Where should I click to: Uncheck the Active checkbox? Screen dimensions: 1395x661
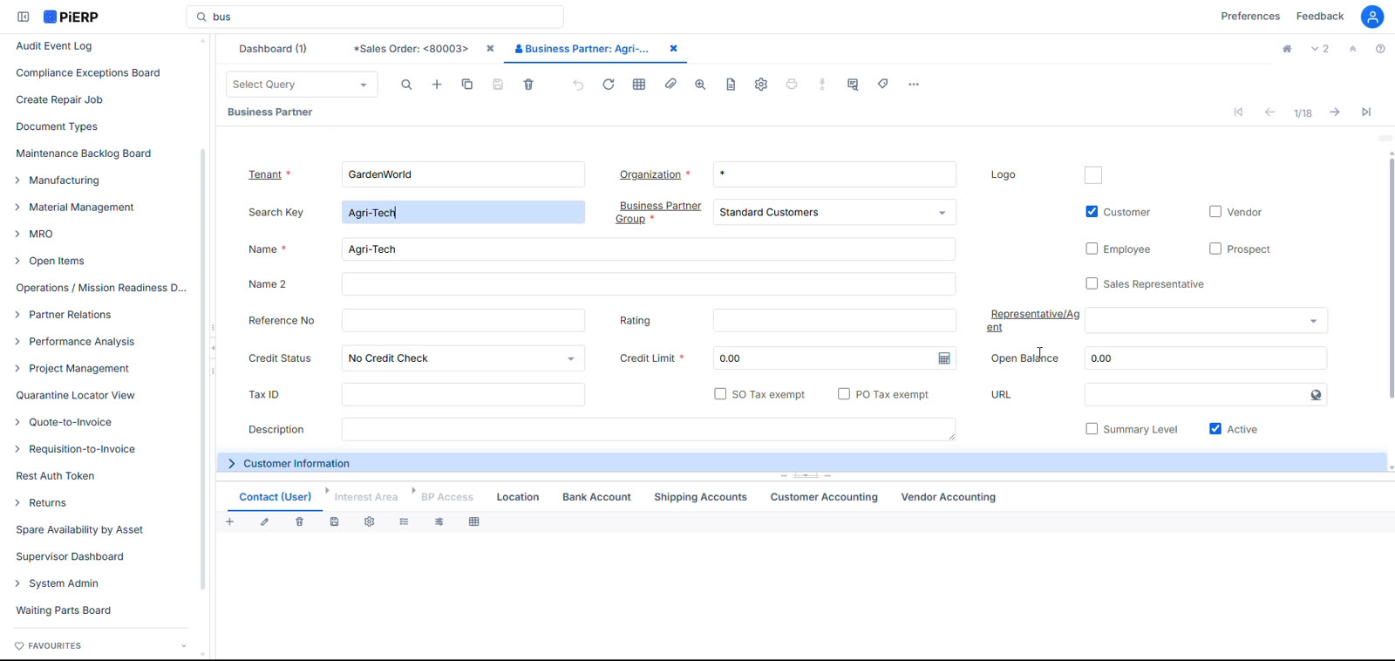pos(1215,429)
